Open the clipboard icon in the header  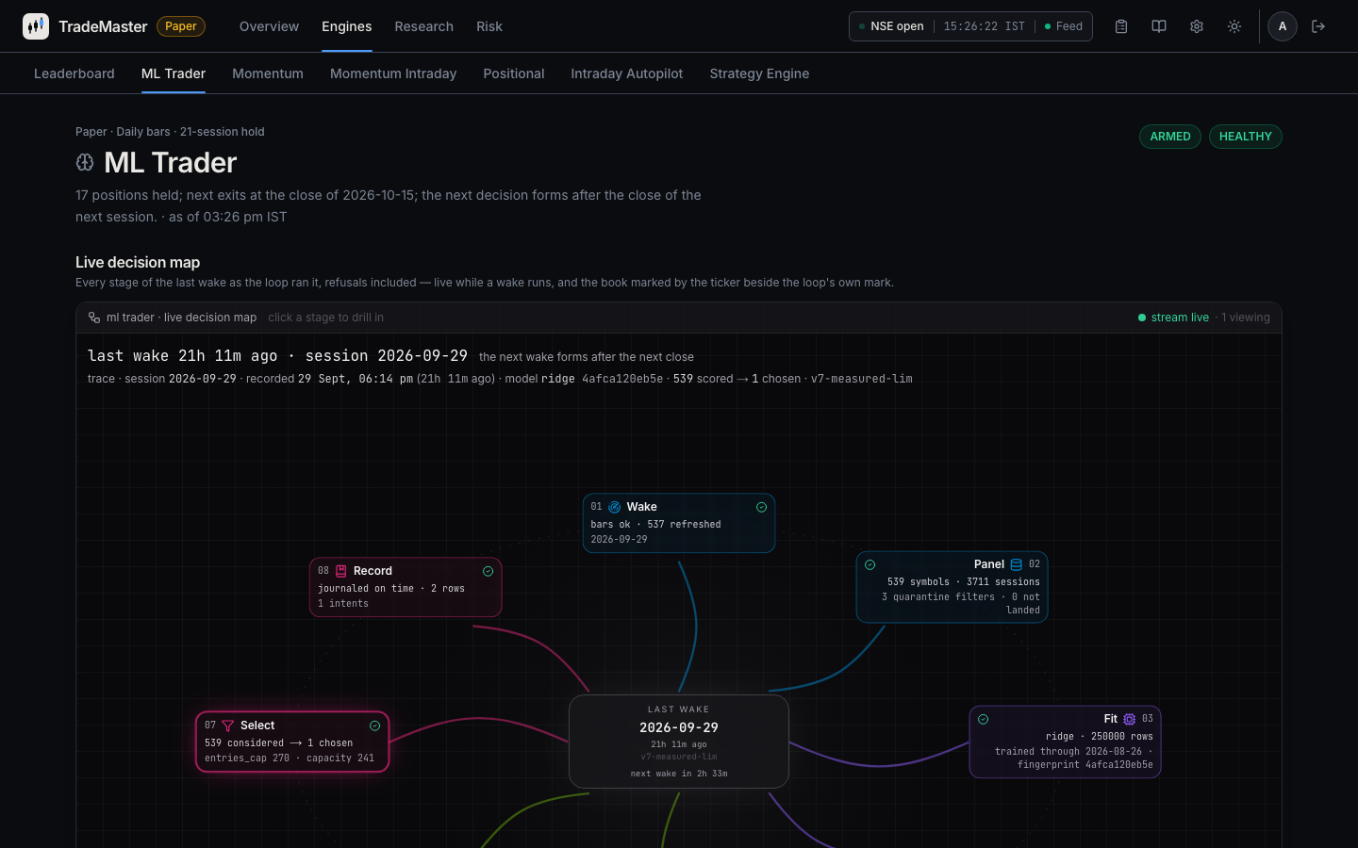click(x=1121, y=26)
